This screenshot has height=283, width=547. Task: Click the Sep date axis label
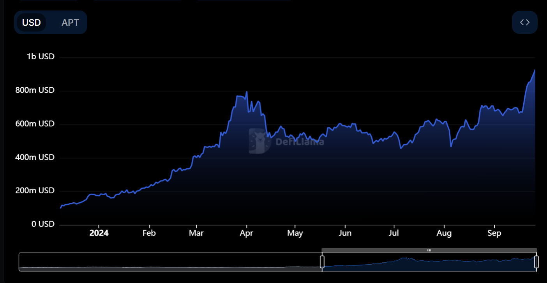494,233
